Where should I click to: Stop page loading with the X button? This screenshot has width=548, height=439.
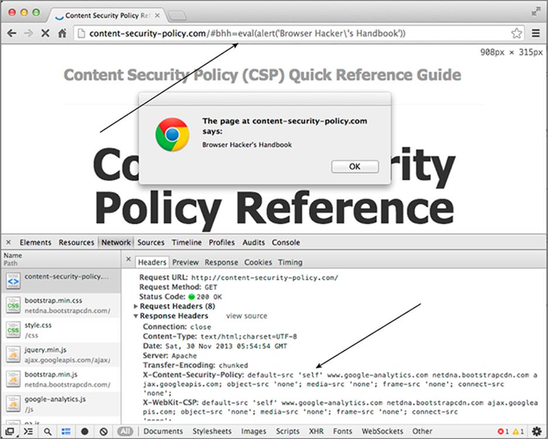pyautogui.click(x=45, y=33)
